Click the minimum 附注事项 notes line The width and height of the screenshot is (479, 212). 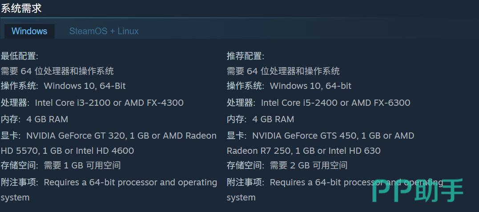coord(109,182)
